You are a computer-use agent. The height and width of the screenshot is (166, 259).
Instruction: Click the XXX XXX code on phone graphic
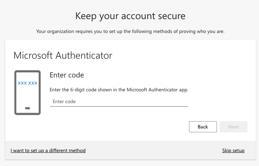[28, 83]
